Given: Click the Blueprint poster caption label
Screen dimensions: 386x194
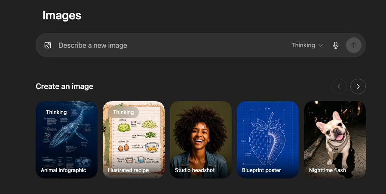Looking at the screenshot, I should tap(261, 170).
